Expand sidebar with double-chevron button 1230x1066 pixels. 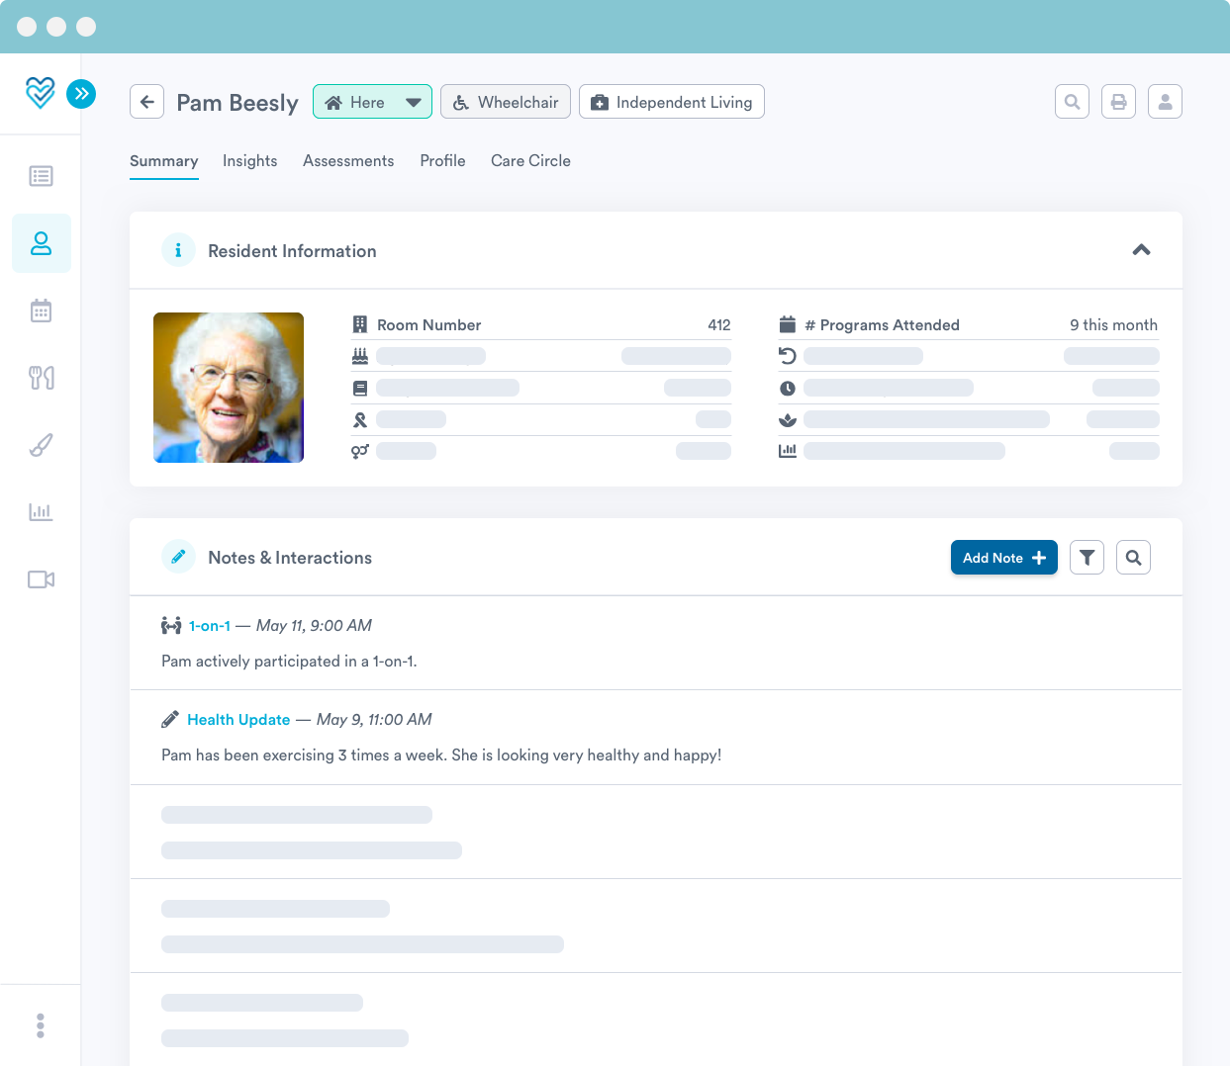click(x=81, y=94)
